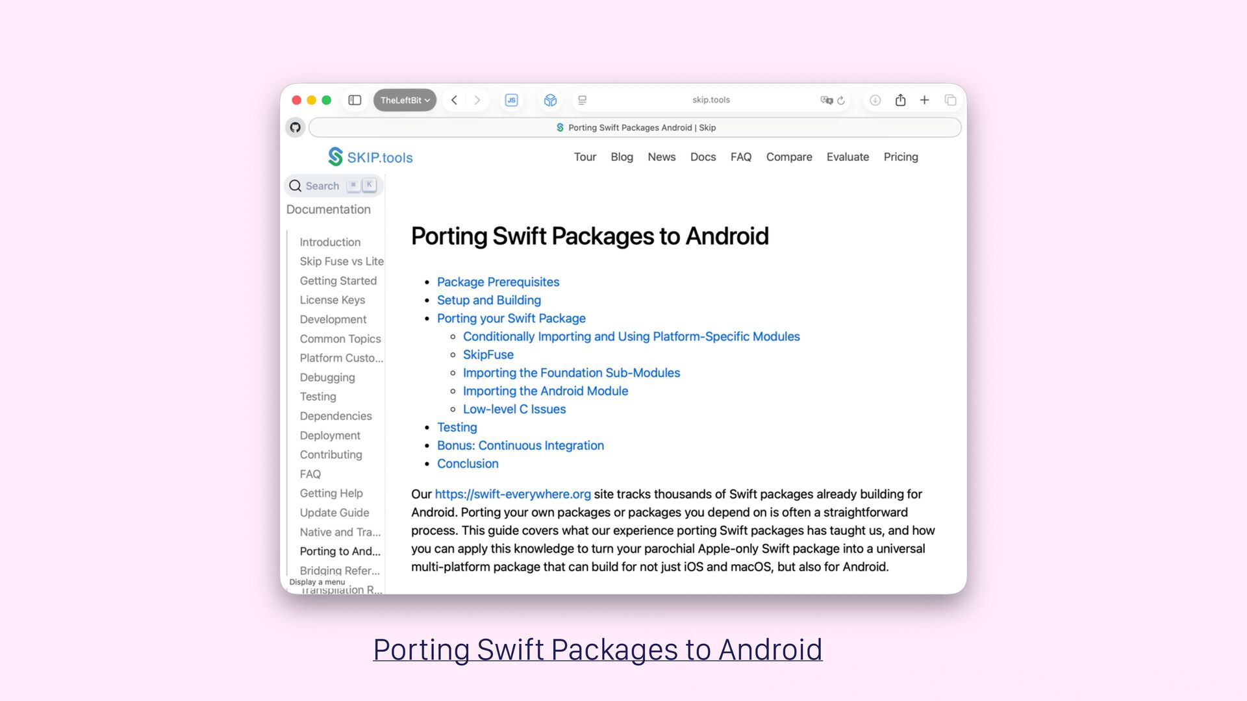
Task: Show the tab overview
Action: [950, 100]
